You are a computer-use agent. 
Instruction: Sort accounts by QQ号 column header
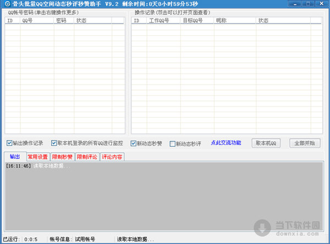point(37,20)
